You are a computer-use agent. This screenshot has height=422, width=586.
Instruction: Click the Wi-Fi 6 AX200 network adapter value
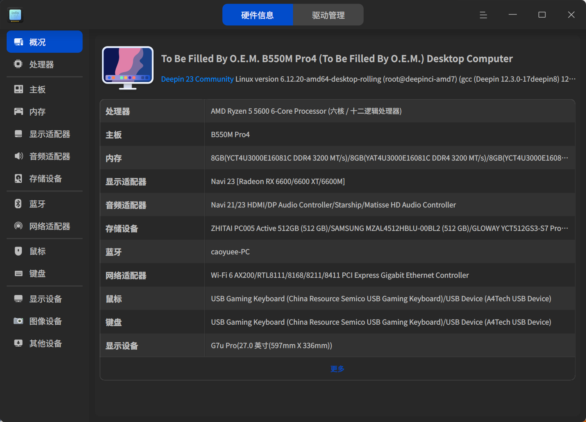(x=340, y=275)
